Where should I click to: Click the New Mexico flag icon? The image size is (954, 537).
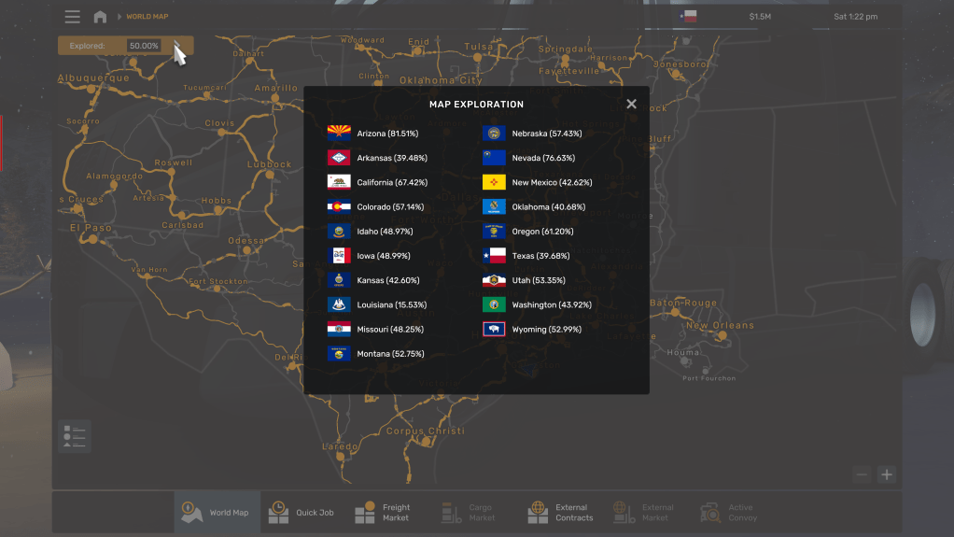pos(494,183)
